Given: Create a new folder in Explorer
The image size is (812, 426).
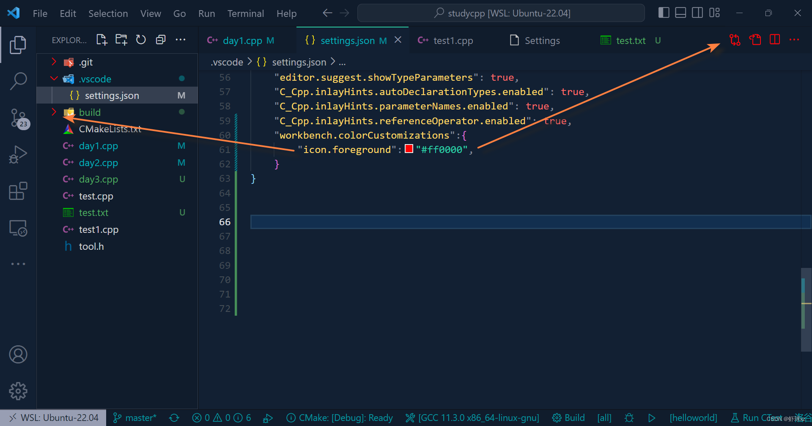Looking at the screenshot, I should click(121, 40).
